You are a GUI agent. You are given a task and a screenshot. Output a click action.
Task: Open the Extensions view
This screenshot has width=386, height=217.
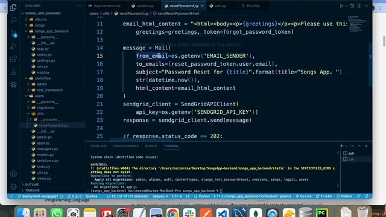(x=13, y=59)
